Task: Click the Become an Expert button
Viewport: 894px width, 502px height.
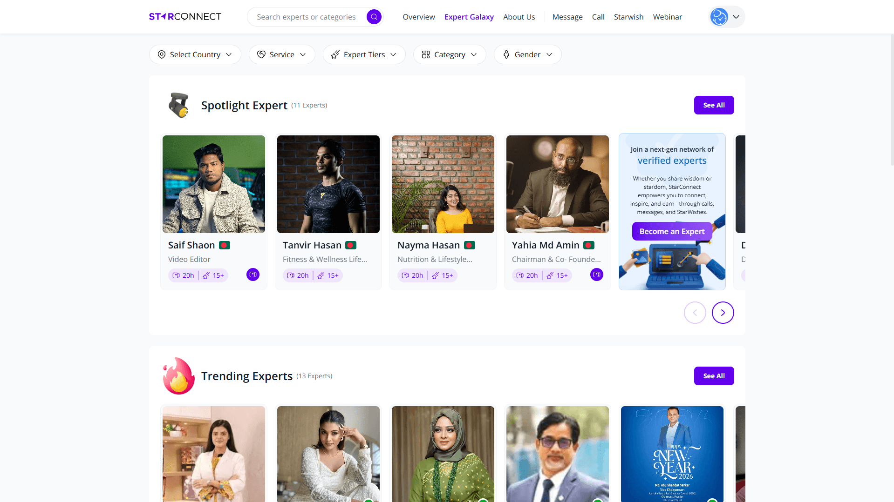Action: coord(672,231)
